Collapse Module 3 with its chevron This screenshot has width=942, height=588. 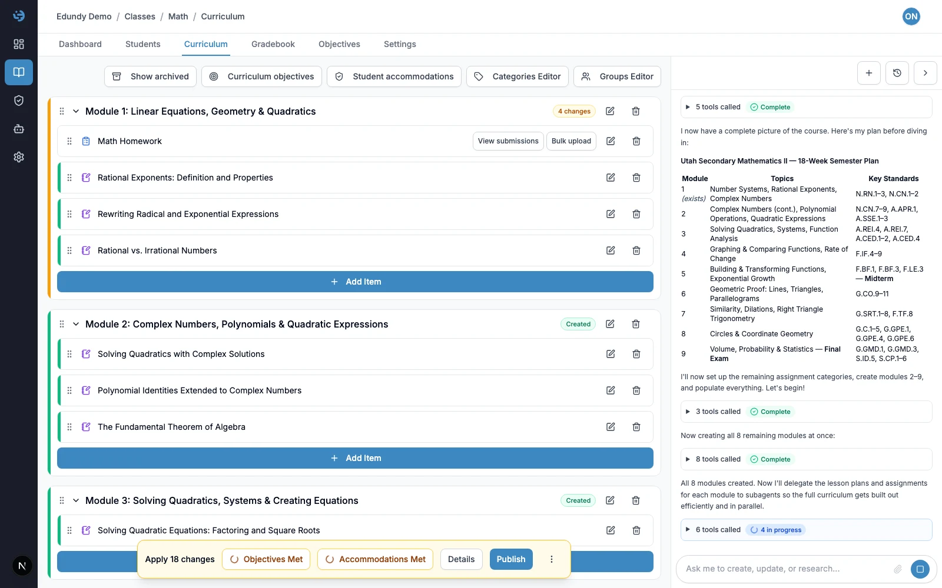[76, 500]
